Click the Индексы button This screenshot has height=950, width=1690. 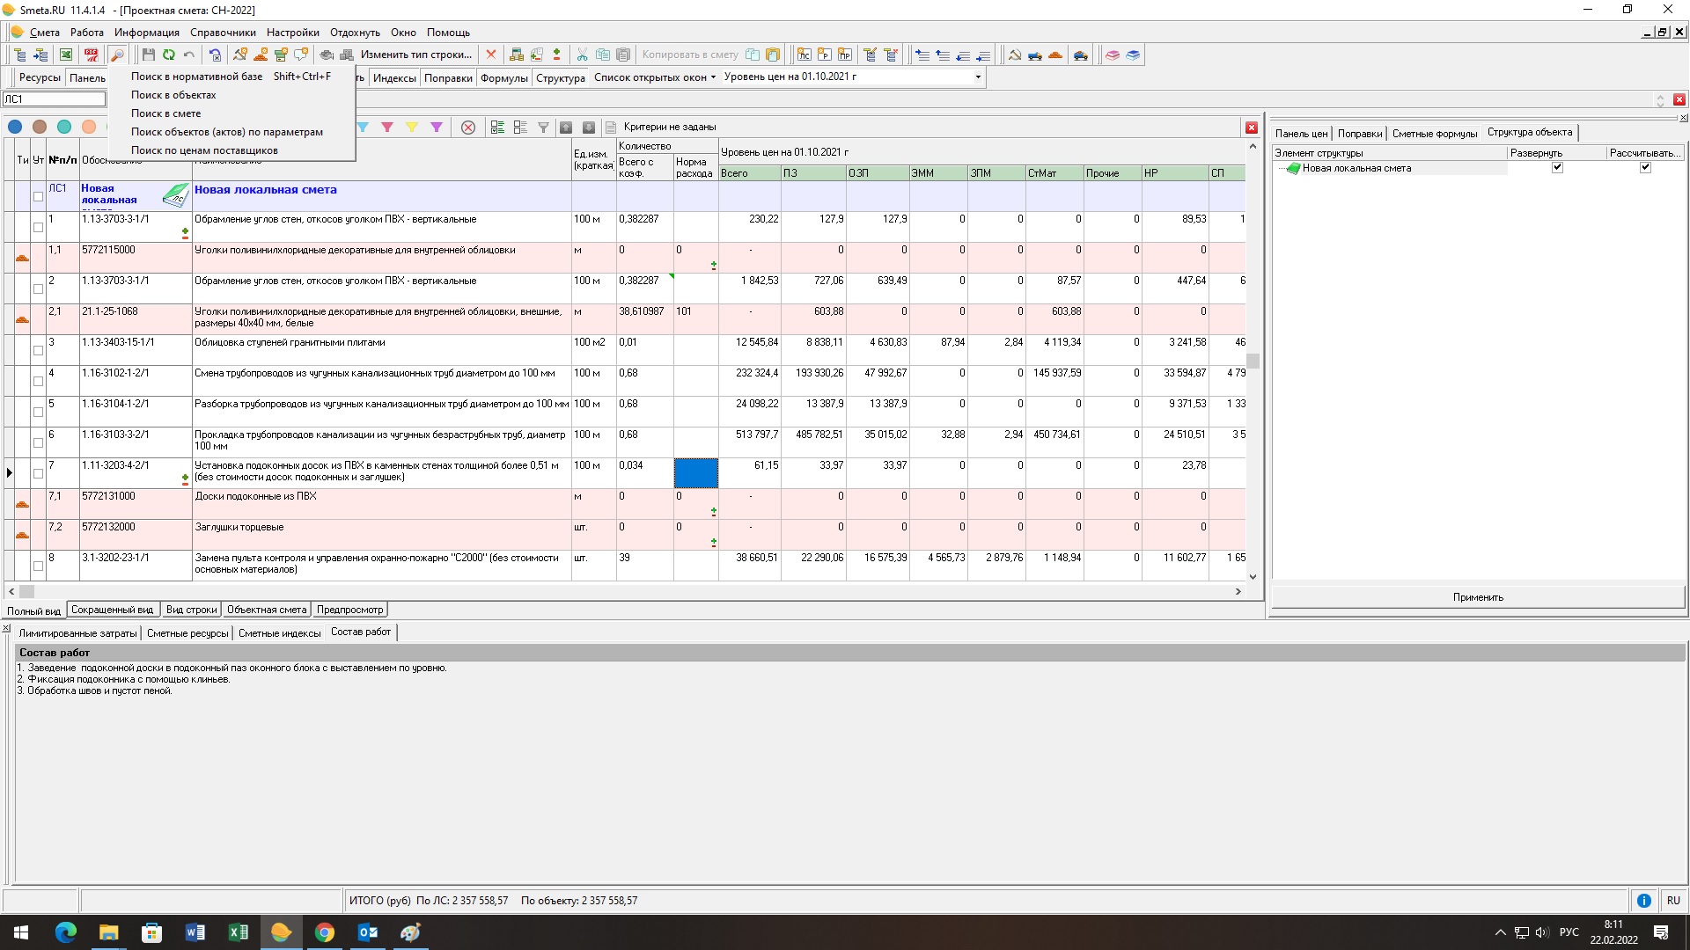click(x=394, y=77)
